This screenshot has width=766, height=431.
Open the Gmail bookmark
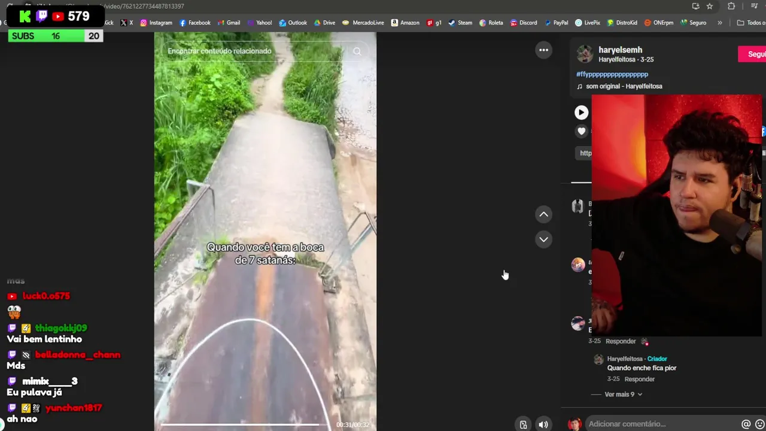point(229,23)
